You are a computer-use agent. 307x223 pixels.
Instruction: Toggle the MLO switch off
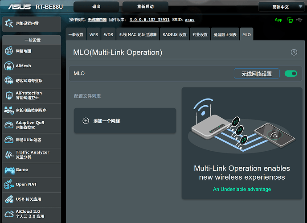pyautogui.click(x=291, y=74)
